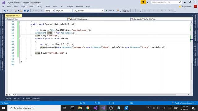Open the Any CPU platform dropdown
The width and height of the screenshot is (198, 111).
tap(63, 11)
